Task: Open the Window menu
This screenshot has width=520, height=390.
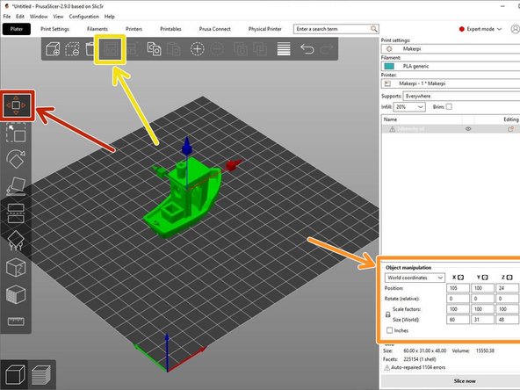Action: coord(39,16)
